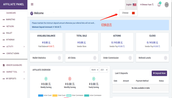
Task: Expand the All Clicks plus icon
Action: 95,58
